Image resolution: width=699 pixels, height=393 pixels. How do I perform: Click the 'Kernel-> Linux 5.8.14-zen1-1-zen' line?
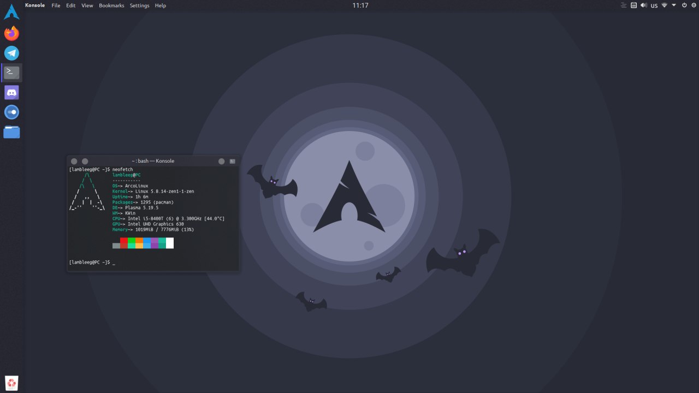(153, 192)
